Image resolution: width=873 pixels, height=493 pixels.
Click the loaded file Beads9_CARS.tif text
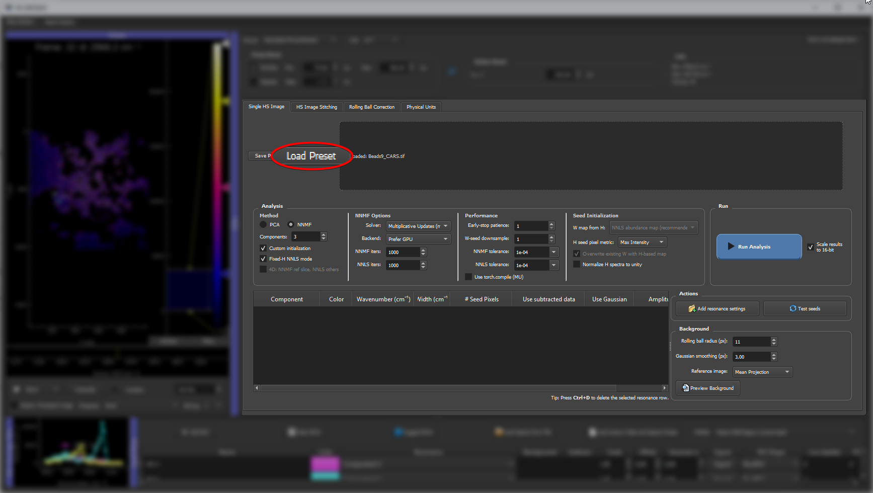pyautogui.click(x=386, y=156)
